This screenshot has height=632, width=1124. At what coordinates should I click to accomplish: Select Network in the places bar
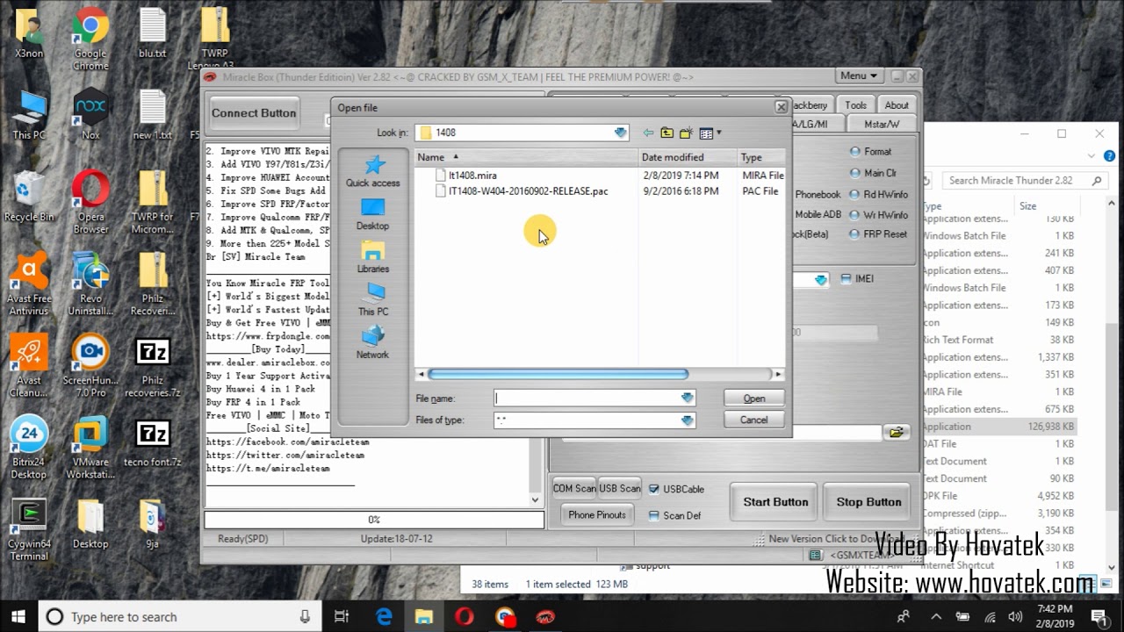373,343
